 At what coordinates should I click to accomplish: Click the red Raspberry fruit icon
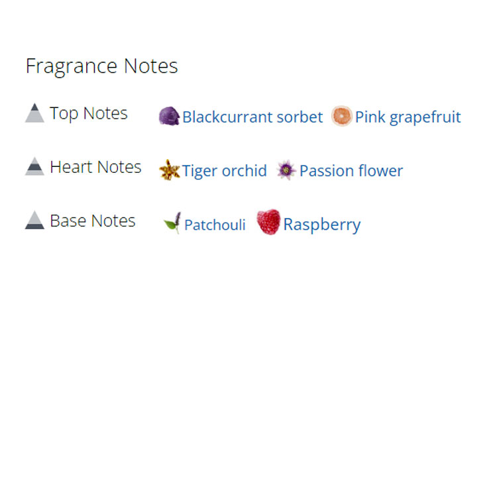[x=268, y=222]
